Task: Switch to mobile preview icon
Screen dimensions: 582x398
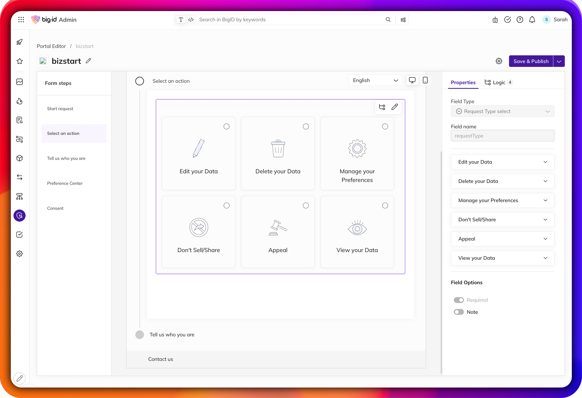Action: pyautogui.click(x=425, y=80)
